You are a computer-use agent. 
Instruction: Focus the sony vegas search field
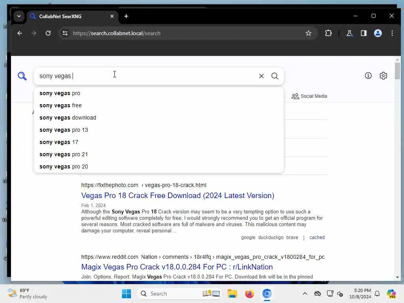tap(147, 76)
